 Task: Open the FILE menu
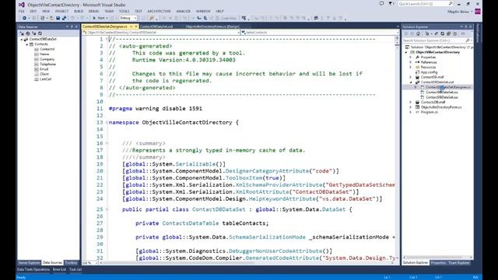(x=21, y=11)
